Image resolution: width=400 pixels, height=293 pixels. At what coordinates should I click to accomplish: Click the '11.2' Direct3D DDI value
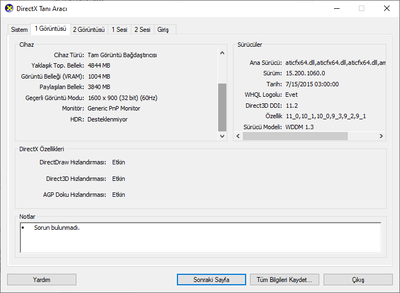pos(292,106)
